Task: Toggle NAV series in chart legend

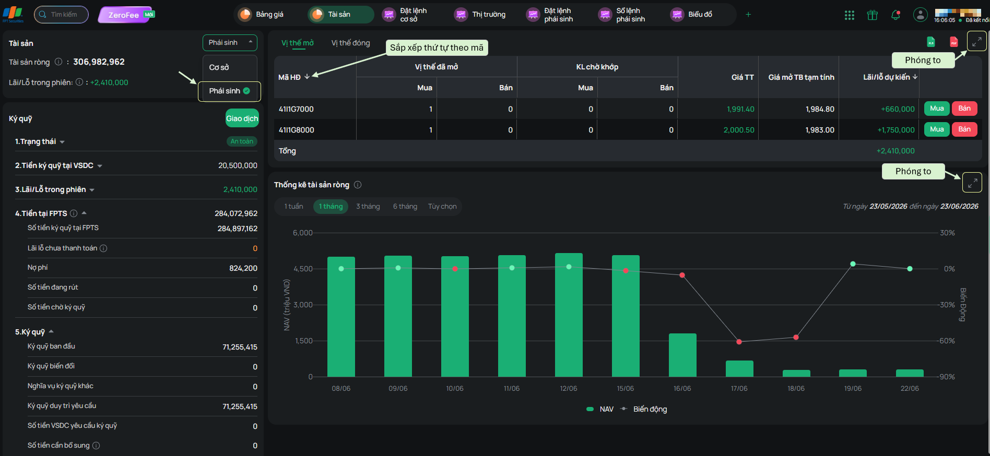Action: 600,409
